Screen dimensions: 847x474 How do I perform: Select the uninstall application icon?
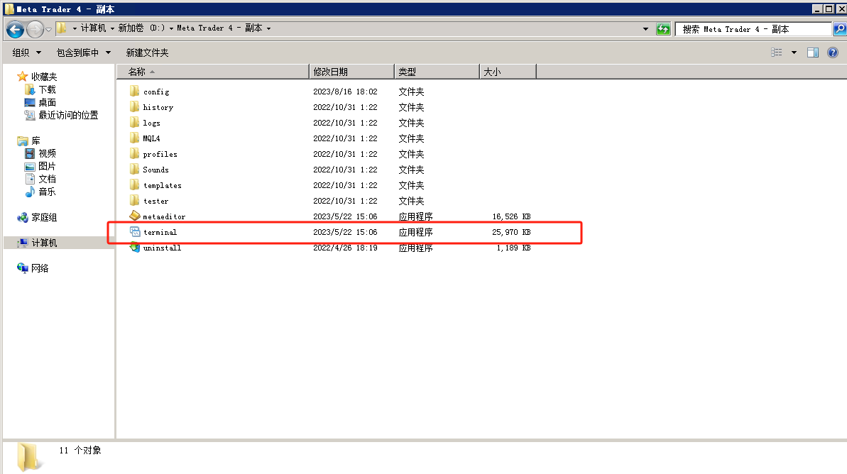pos(134,247)
